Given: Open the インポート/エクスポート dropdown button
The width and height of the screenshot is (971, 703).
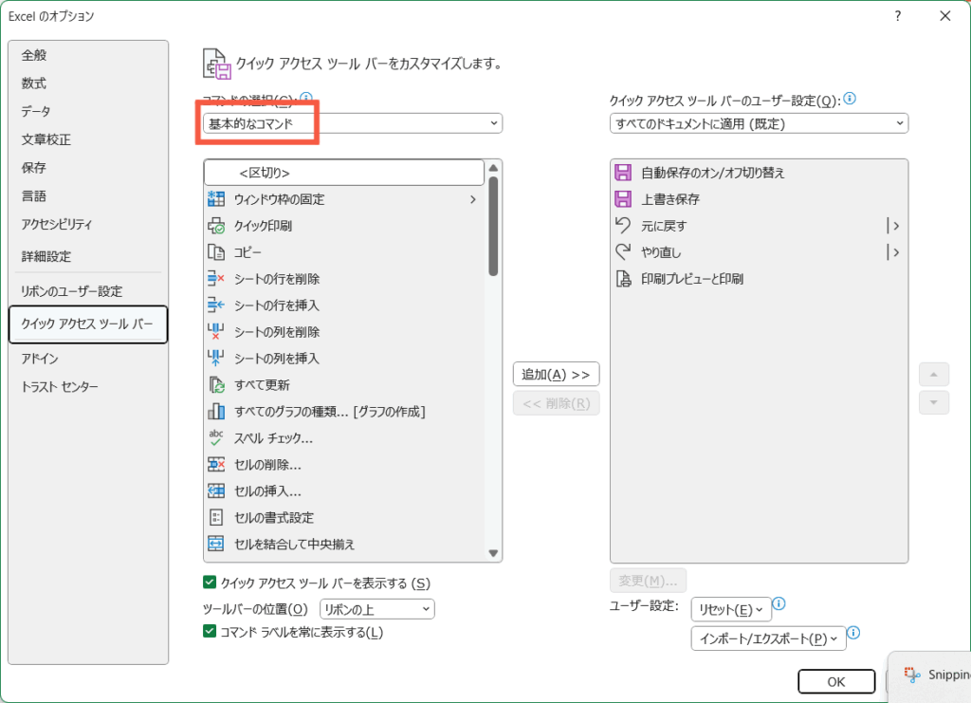Looking at the screenshot, I should pyautogui.click(x=768, y=638).
